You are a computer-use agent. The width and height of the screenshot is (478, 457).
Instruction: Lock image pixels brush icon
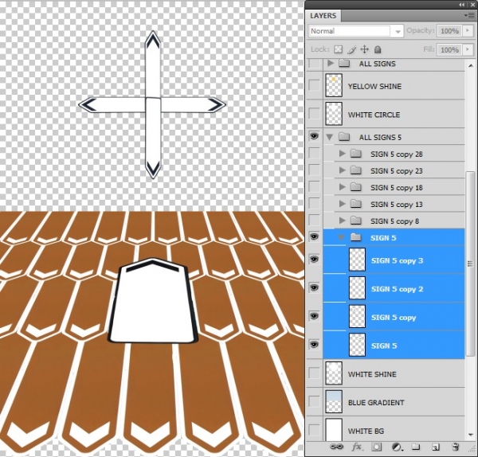pyautogui.click(x=351, y=49)
